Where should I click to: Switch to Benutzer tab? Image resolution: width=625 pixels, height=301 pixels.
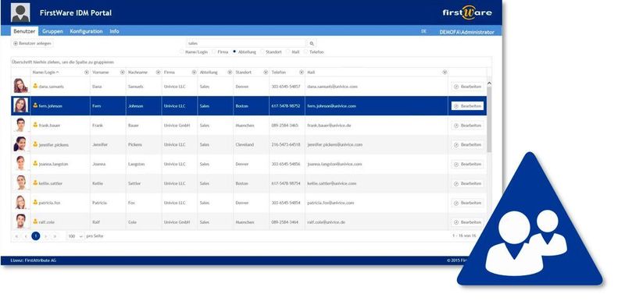(24, 31)
